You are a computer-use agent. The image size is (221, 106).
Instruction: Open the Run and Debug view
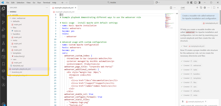coord(3,29)
